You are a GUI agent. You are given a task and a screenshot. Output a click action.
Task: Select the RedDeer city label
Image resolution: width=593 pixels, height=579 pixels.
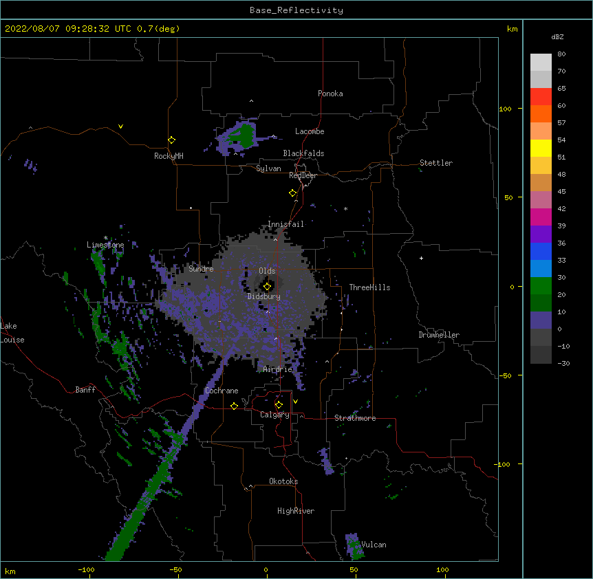point(303,175)
